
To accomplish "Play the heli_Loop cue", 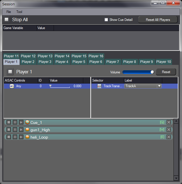I will (21, 137).
